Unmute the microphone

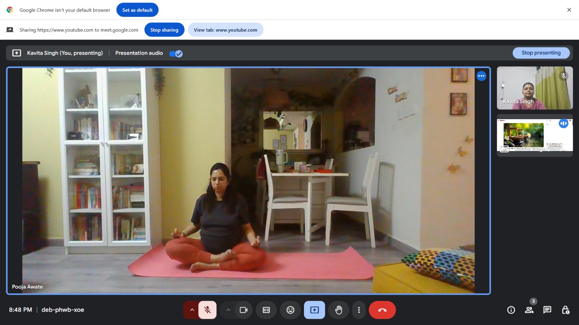pyautogui.click(x=207, y=310)
